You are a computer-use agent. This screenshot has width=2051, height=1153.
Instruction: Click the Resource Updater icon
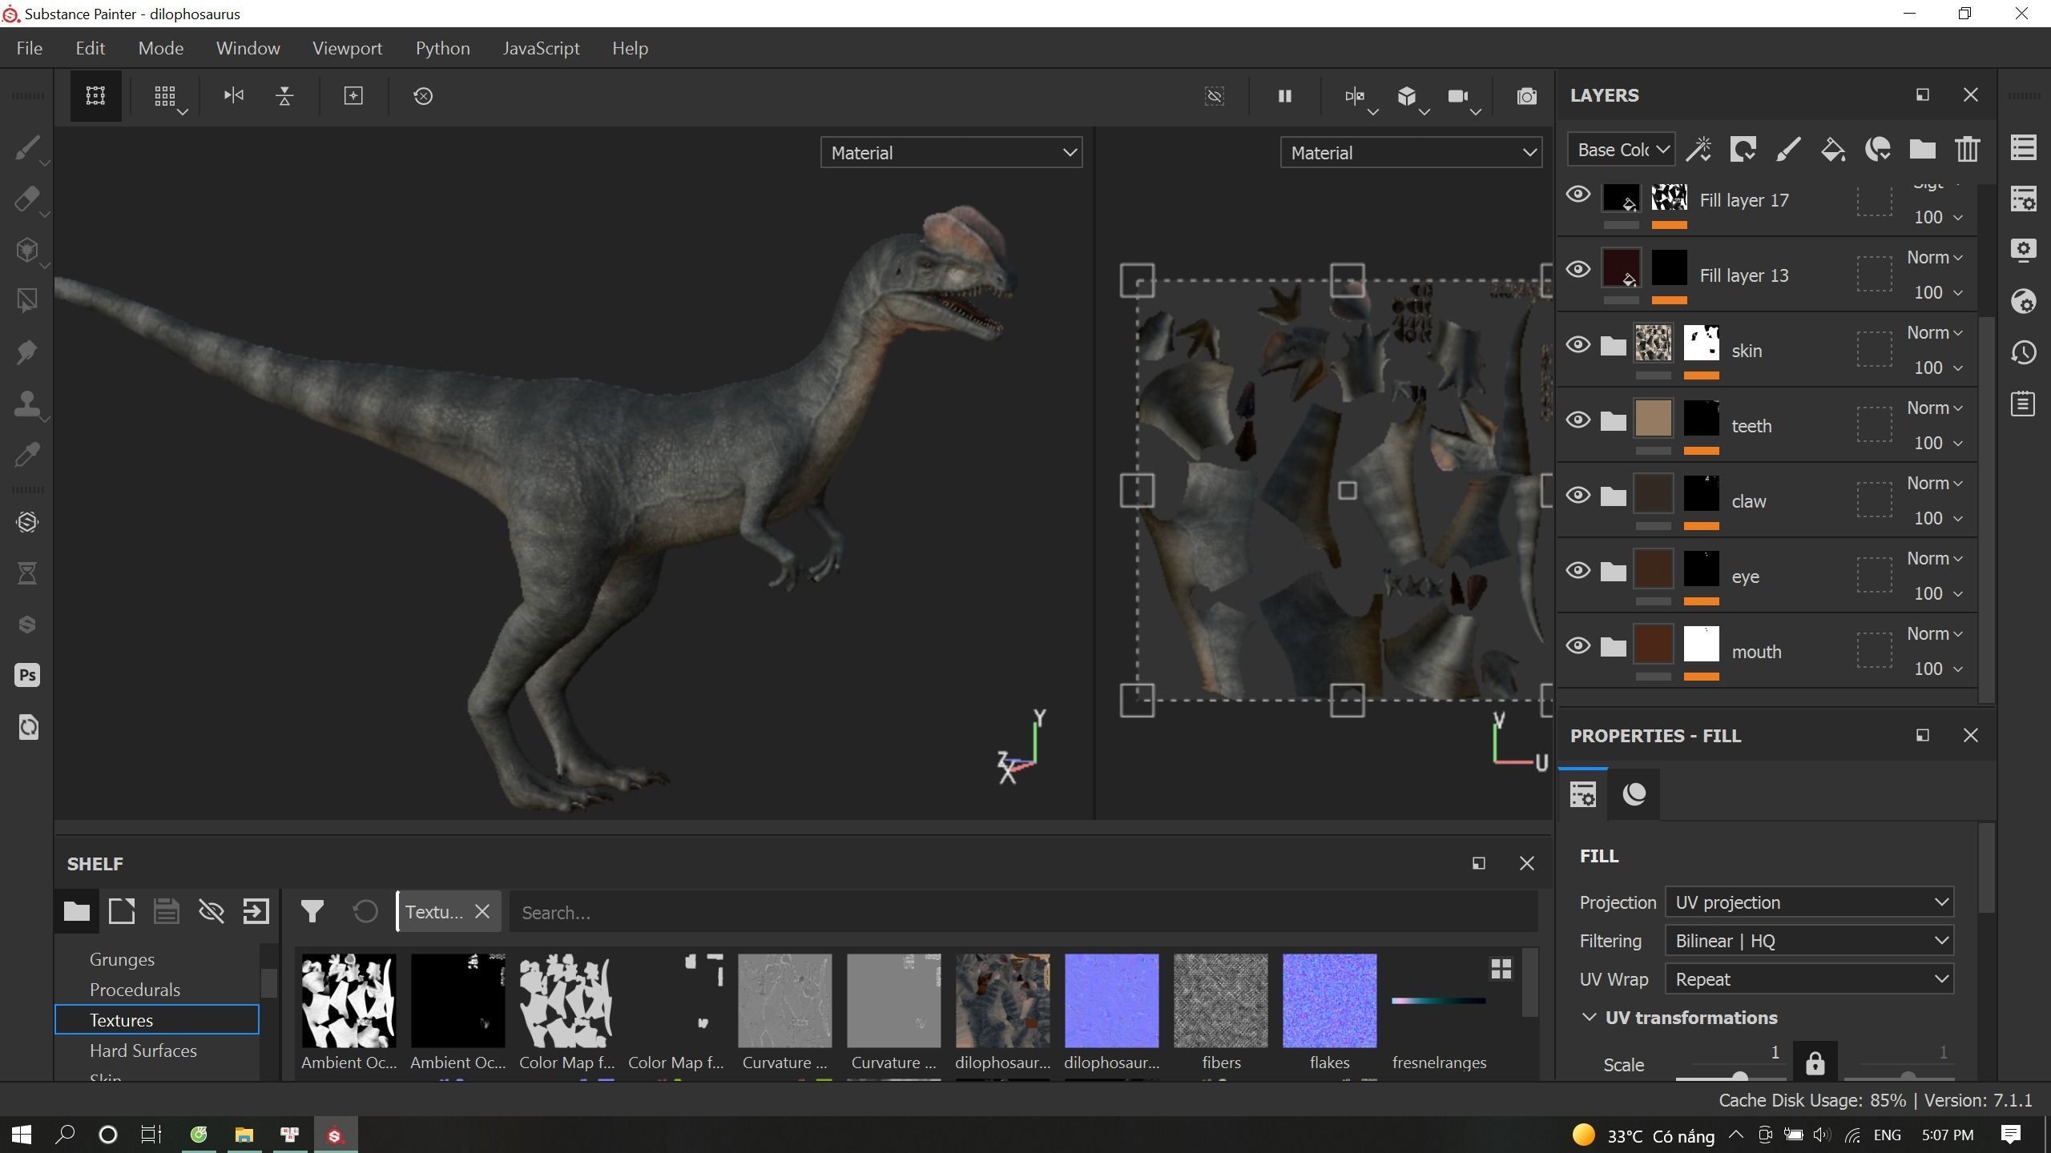click(x=27, y=727)
